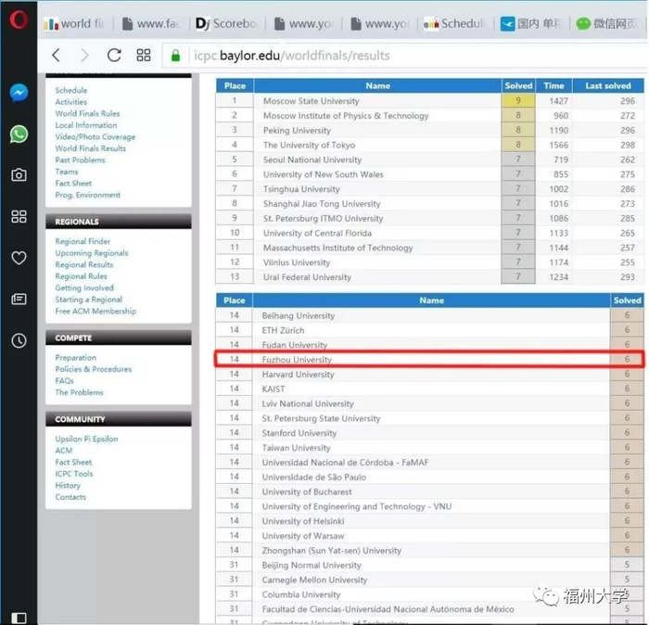The width and height of the screenshot is (649, 625).
Task: Open World Finals Results link
Action: click(91, 148)
